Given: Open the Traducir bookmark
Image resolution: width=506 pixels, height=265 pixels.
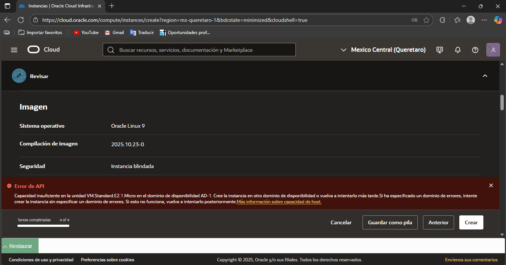Looking at the screenshot, I should pos(142,33).
